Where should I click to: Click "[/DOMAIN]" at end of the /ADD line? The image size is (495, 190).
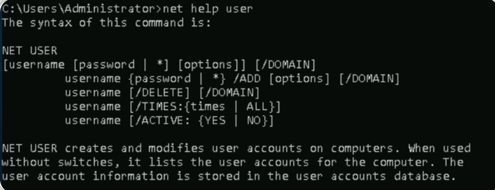click(369, 79)
